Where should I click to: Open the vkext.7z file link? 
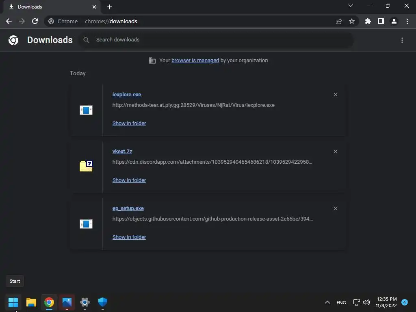click(x=122, y=151)
